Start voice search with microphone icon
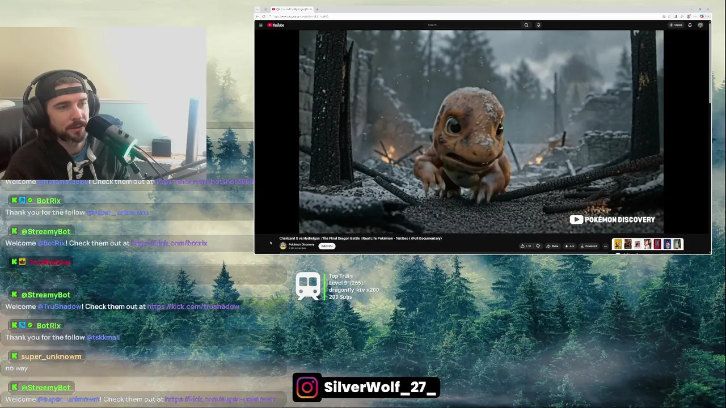The height and width of the screenshot is (408, 726). click(x=538, y=25)
